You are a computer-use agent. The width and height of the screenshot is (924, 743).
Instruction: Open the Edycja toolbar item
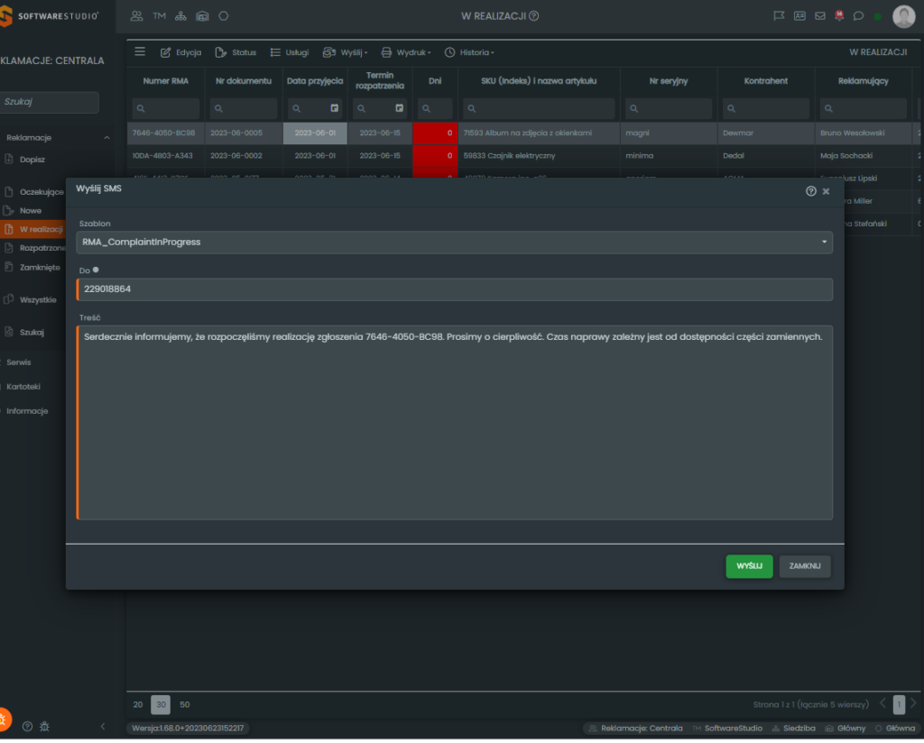coord(180,52)
